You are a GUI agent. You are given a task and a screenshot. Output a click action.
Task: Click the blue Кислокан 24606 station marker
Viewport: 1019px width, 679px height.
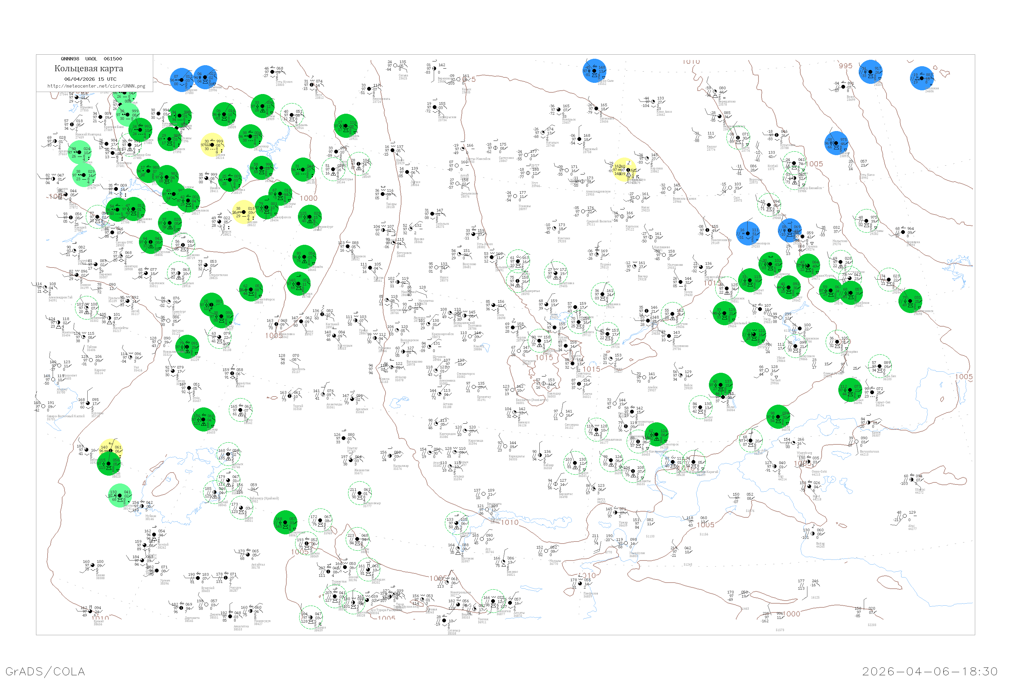pyautogui.click(x=922, y=78)
